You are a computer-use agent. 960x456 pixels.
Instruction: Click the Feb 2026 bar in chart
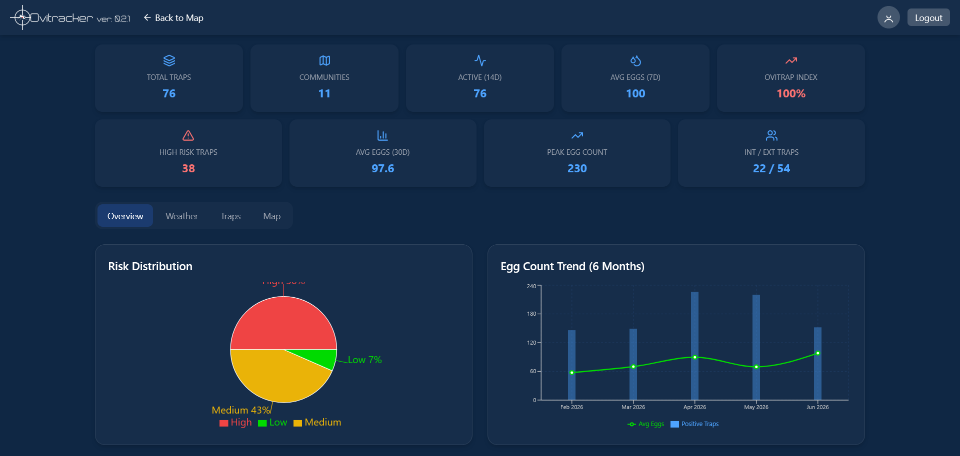click(x=571, y=365)
